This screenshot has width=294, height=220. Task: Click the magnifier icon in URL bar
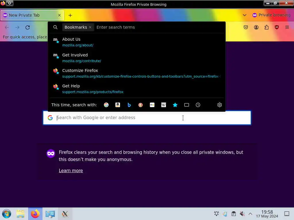55,27
